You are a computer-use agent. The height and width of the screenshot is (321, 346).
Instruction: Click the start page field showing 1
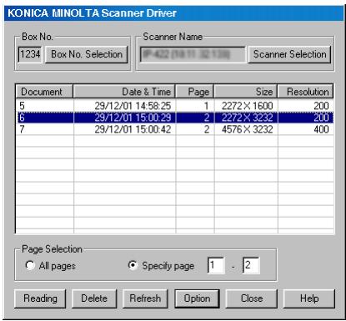pyautogui.click(x=216, y=265)
